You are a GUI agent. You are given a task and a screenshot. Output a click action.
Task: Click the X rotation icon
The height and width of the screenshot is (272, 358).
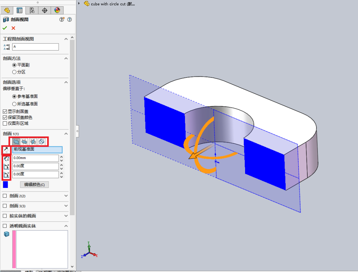click(x=6, y=167)
